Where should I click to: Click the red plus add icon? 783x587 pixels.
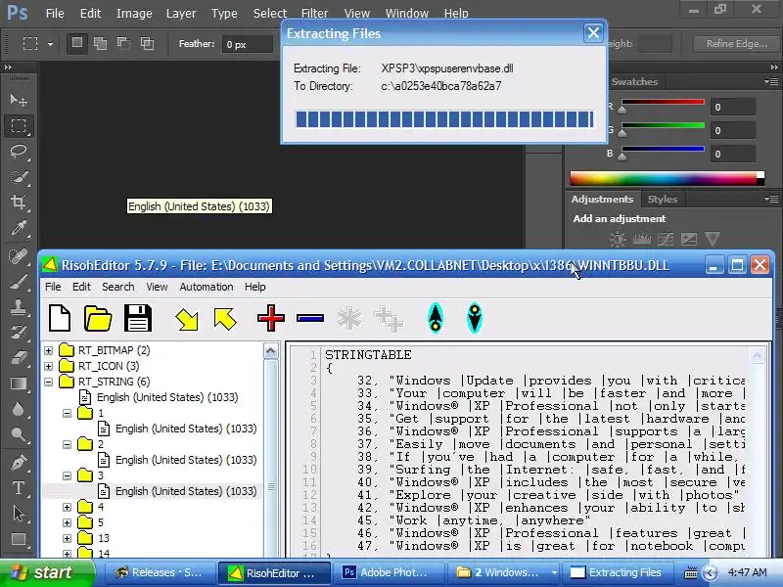[x=271, y=318]
